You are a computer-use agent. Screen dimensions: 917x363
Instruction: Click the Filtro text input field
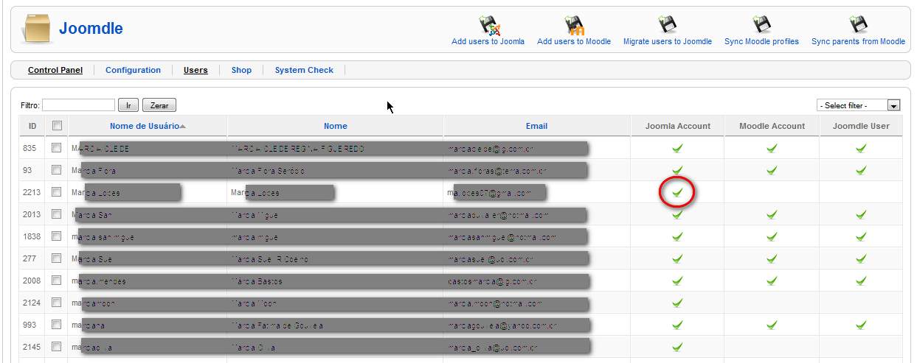tap(79, 105)
